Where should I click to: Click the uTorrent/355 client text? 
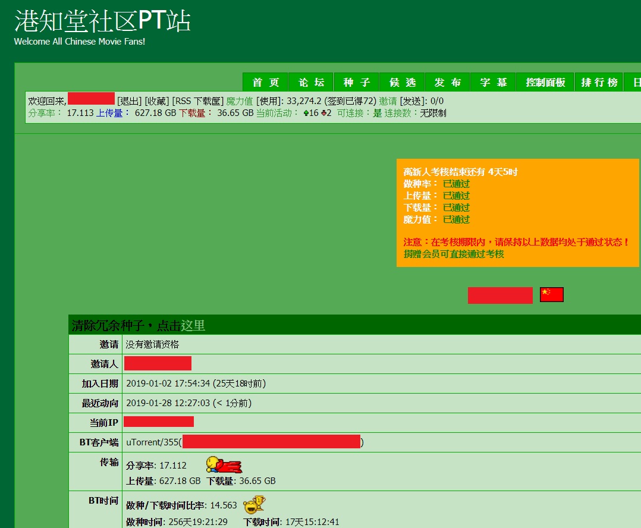point(152,442)
